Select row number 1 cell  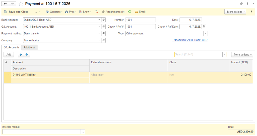[x=7, y=77]
